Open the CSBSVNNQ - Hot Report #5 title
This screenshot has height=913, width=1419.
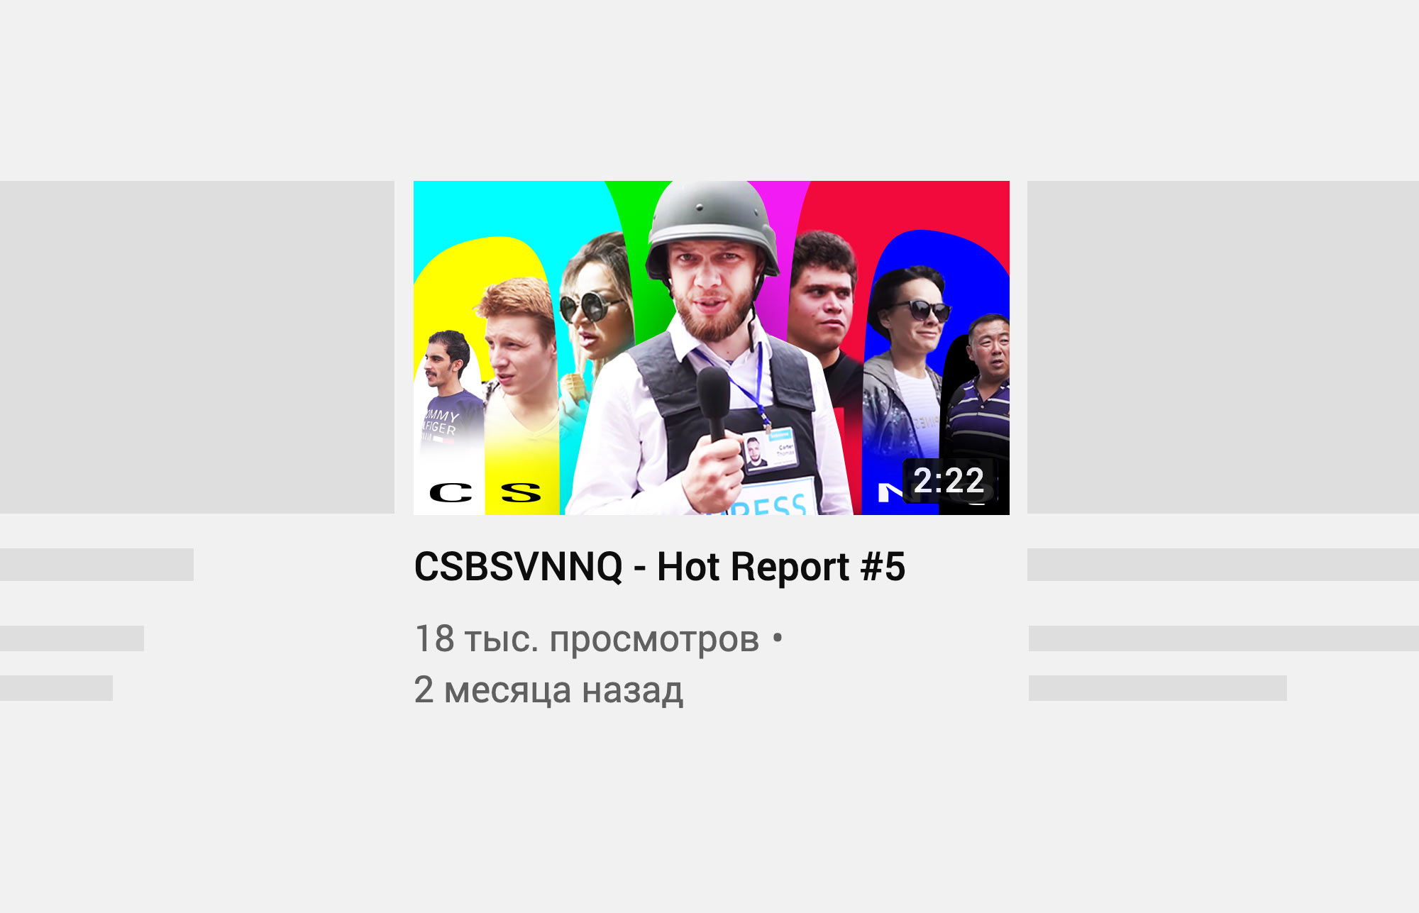(660, 567)
